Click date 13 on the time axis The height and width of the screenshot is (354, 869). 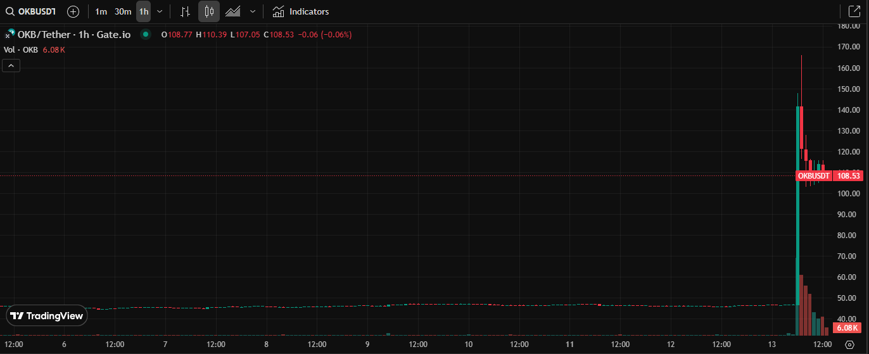point(772,345)
